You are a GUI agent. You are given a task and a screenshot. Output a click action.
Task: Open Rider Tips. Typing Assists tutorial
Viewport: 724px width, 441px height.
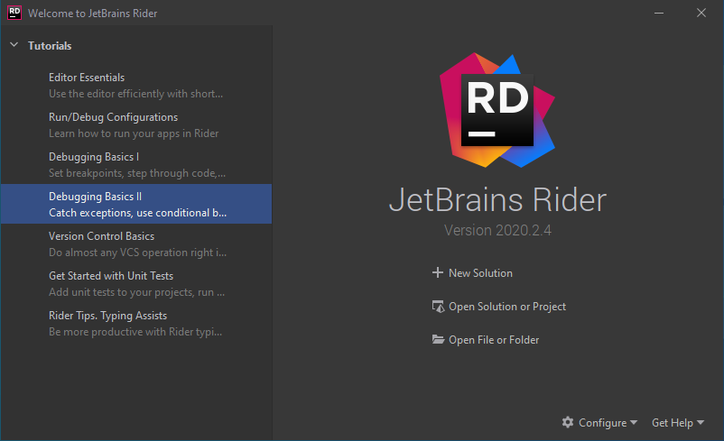pyautogui.click(x=136, y=324)
